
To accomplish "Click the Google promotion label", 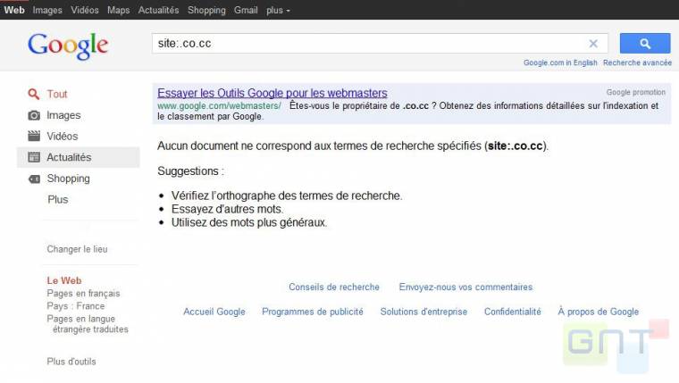I will point(636,92).
